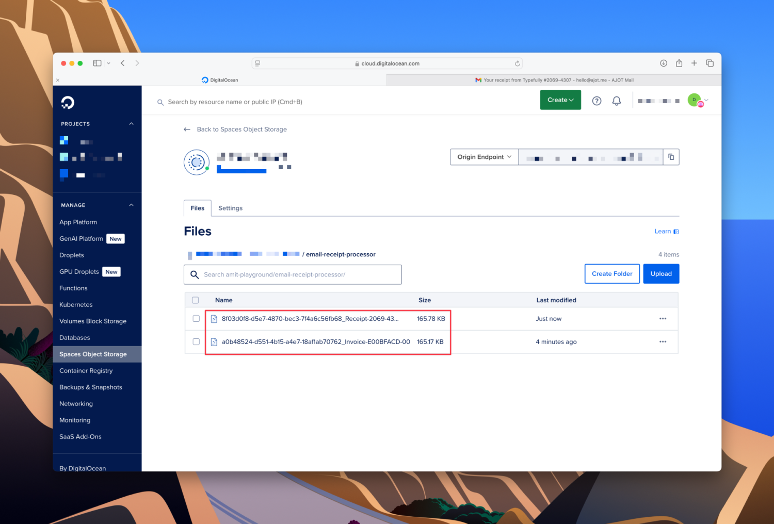Click the Safari sidebar toggle icon
This screenshot has height=524, width=774.
tap(97, 63)
